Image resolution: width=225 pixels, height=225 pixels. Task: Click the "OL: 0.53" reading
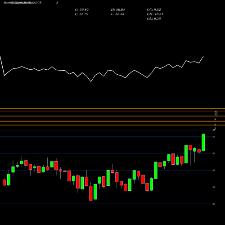[x=154, y=19]
